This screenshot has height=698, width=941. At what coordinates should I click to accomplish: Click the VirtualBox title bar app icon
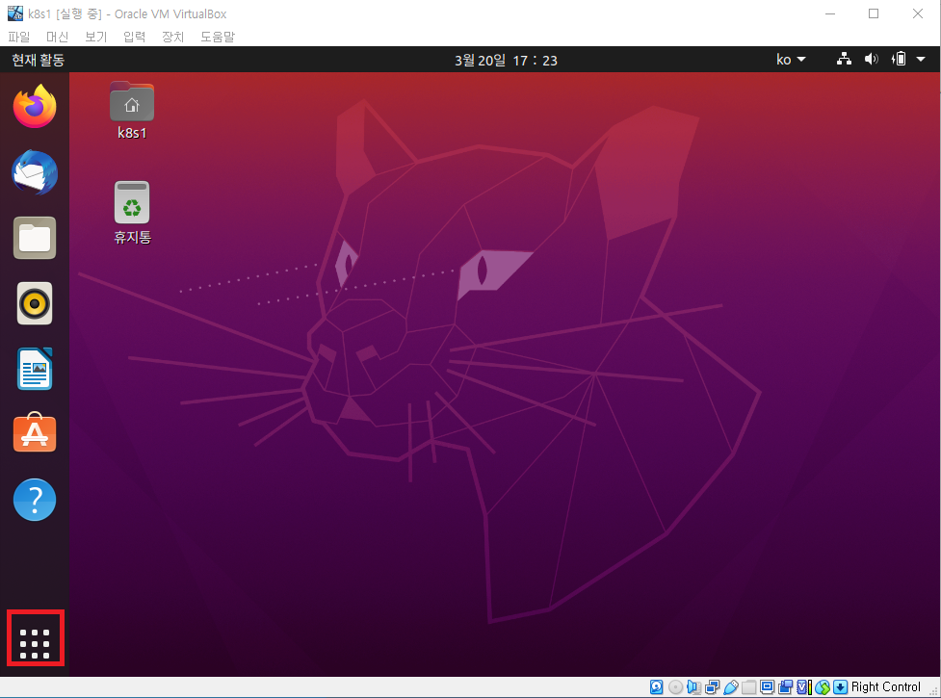(x=15, y=13)
